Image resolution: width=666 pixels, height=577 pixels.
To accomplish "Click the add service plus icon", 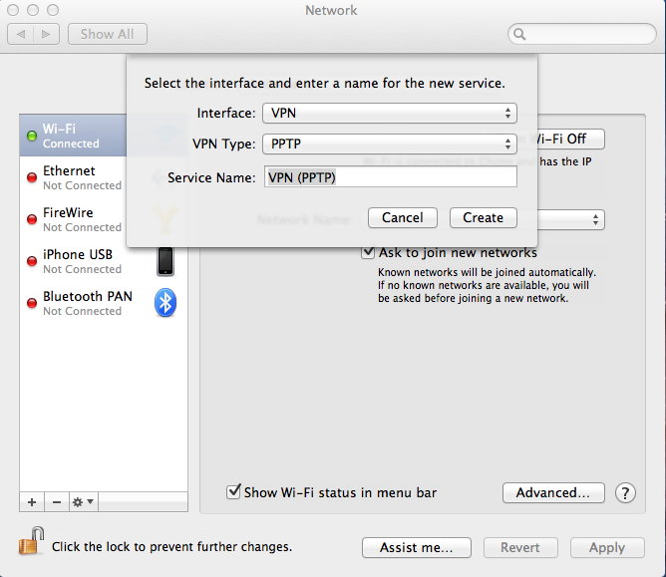I will coord(32,502).
